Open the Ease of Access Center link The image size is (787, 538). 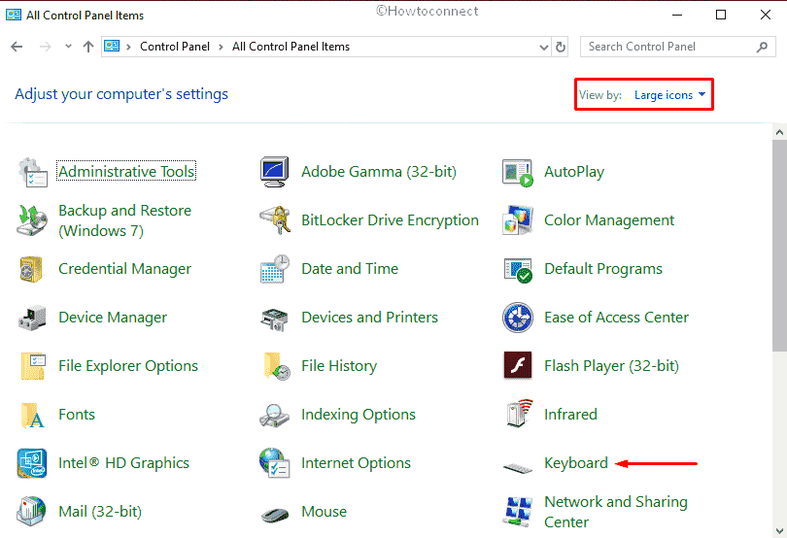(616, 318)
